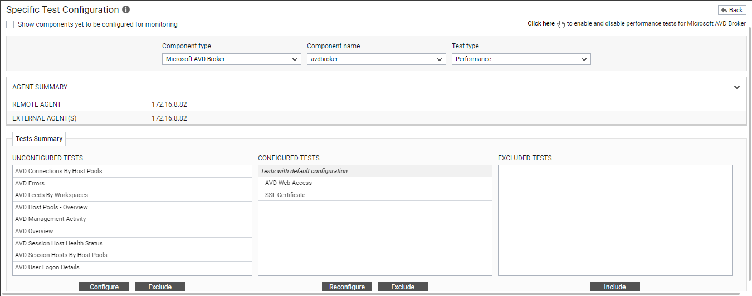This screenshot has height=296, width=752.
Task: Select the Tests Summary tab
Action: (39, 139)
